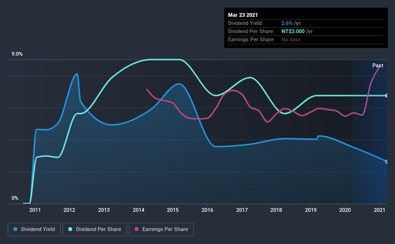Viewport: 395px width, 244px height.
Task: Click the blue Dividend Yield legend dot
Action: pos(15,229)
